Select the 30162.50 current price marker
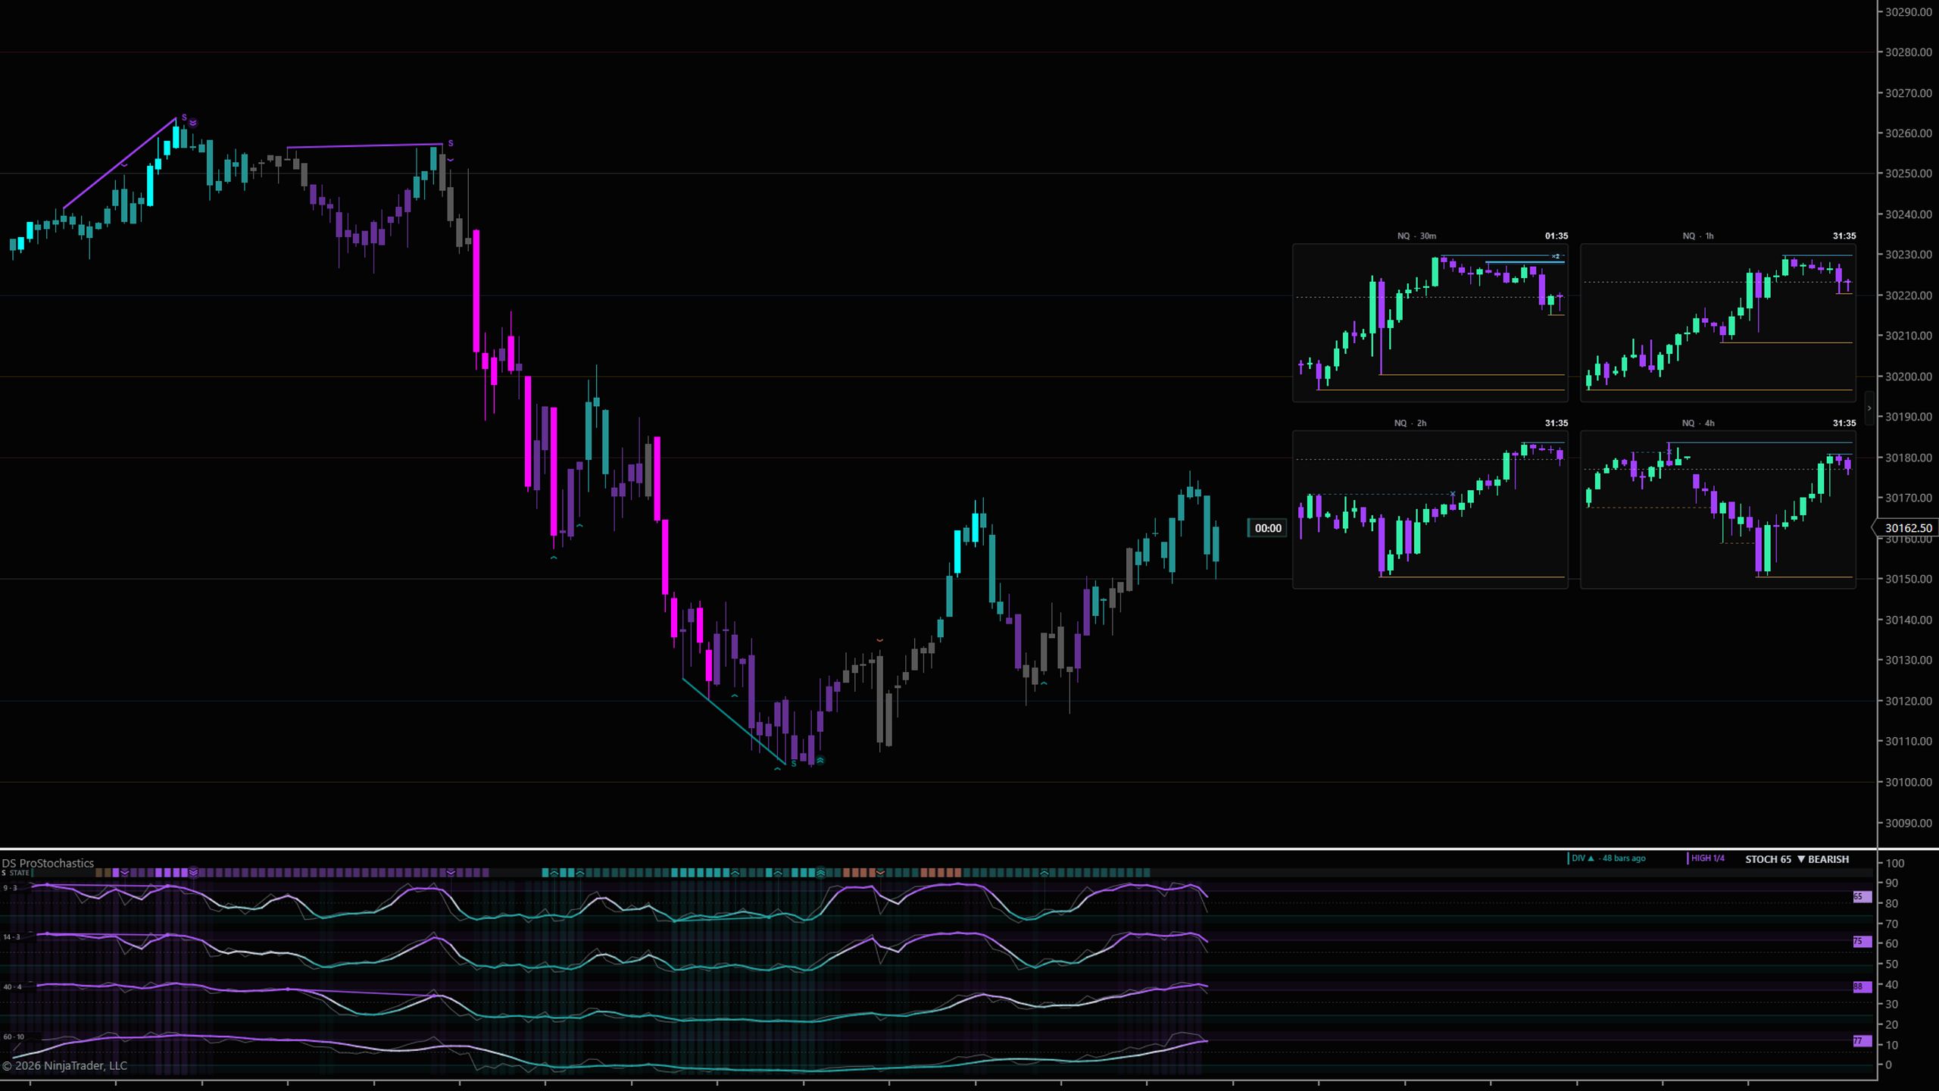This screenshot has height=1091, width=1939. (x=1907, y=528)
